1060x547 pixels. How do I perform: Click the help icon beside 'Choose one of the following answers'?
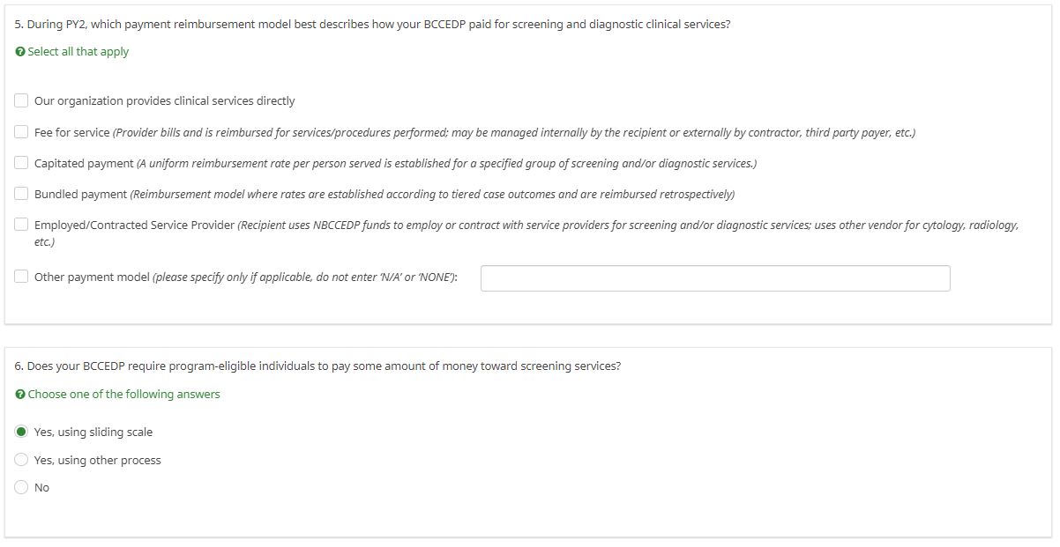(20, 395)
